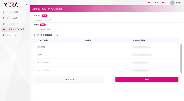This screenshot has width=184, height=101.
Task: Open ユーザー管理 menu
Action: (x=12, y=12)
